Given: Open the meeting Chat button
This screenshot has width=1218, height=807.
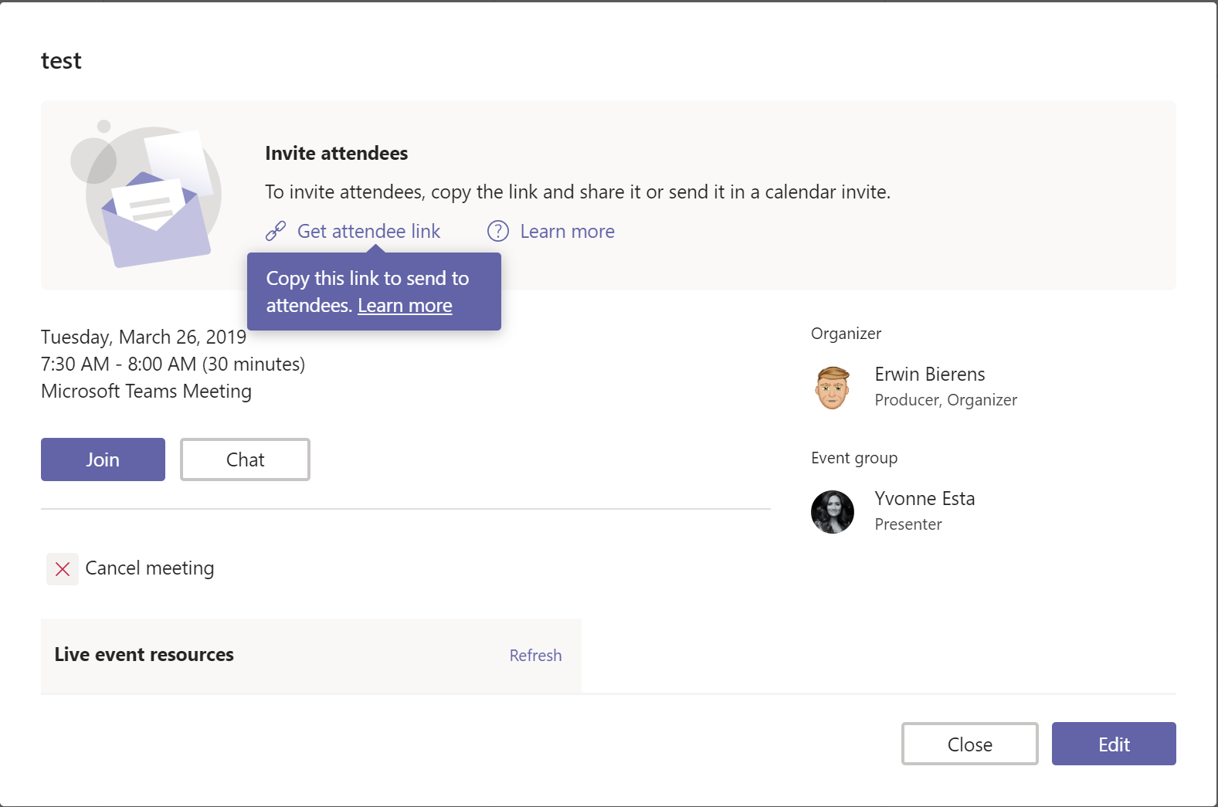Looking at the screenshot, I should point(245,459).
